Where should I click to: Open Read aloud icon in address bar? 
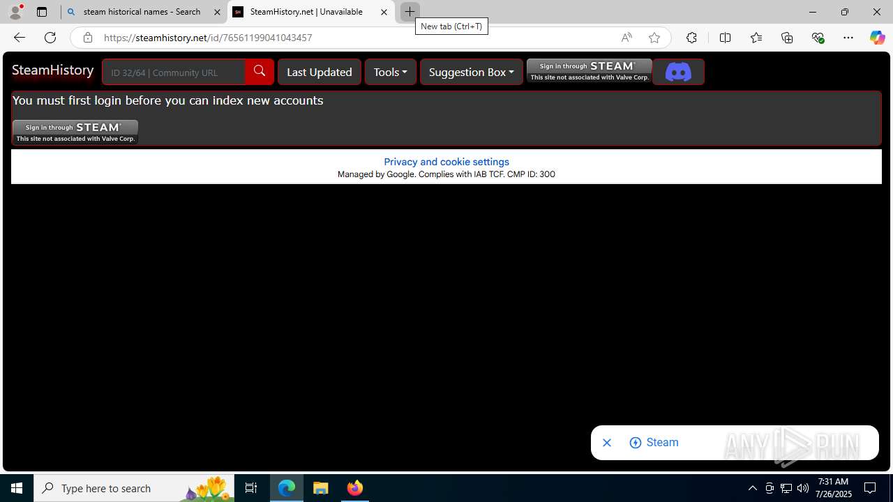pos(626,38)
